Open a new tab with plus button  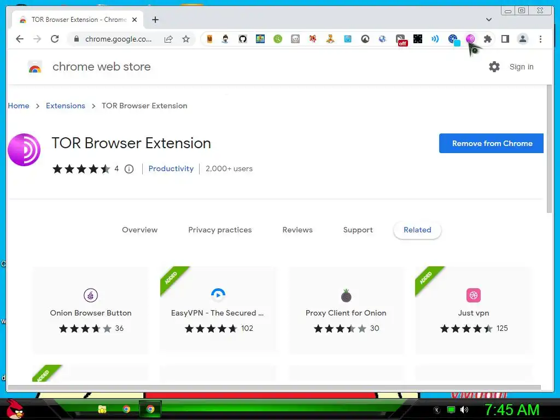coord(155,20)
